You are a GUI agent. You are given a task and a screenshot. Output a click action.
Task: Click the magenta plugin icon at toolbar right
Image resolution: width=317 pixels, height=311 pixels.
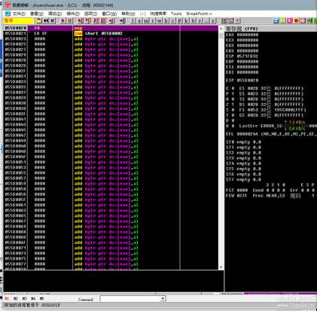289,21
